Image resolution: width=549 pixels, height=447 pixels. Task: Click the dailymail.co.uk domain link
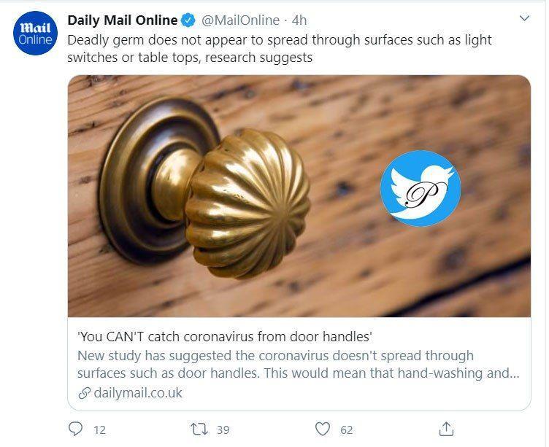(x=138, y=393)
